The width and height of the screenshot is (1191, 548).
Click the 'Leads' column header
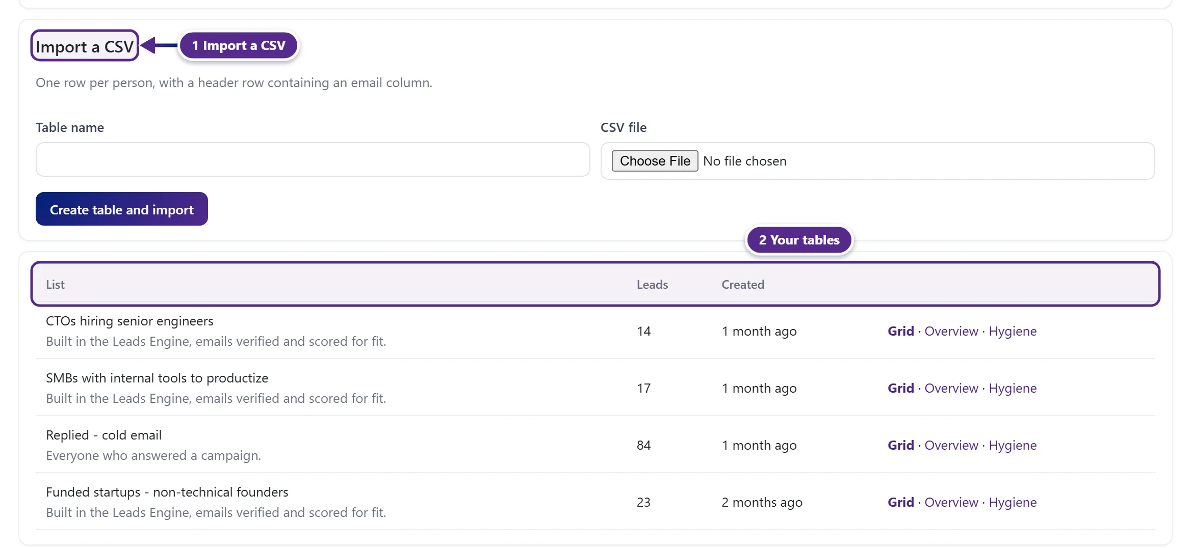pyautogui.click(x=652, y=285)
